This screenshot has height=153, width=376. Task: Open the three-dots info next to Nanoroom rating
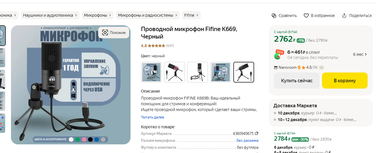coord(321,68)
